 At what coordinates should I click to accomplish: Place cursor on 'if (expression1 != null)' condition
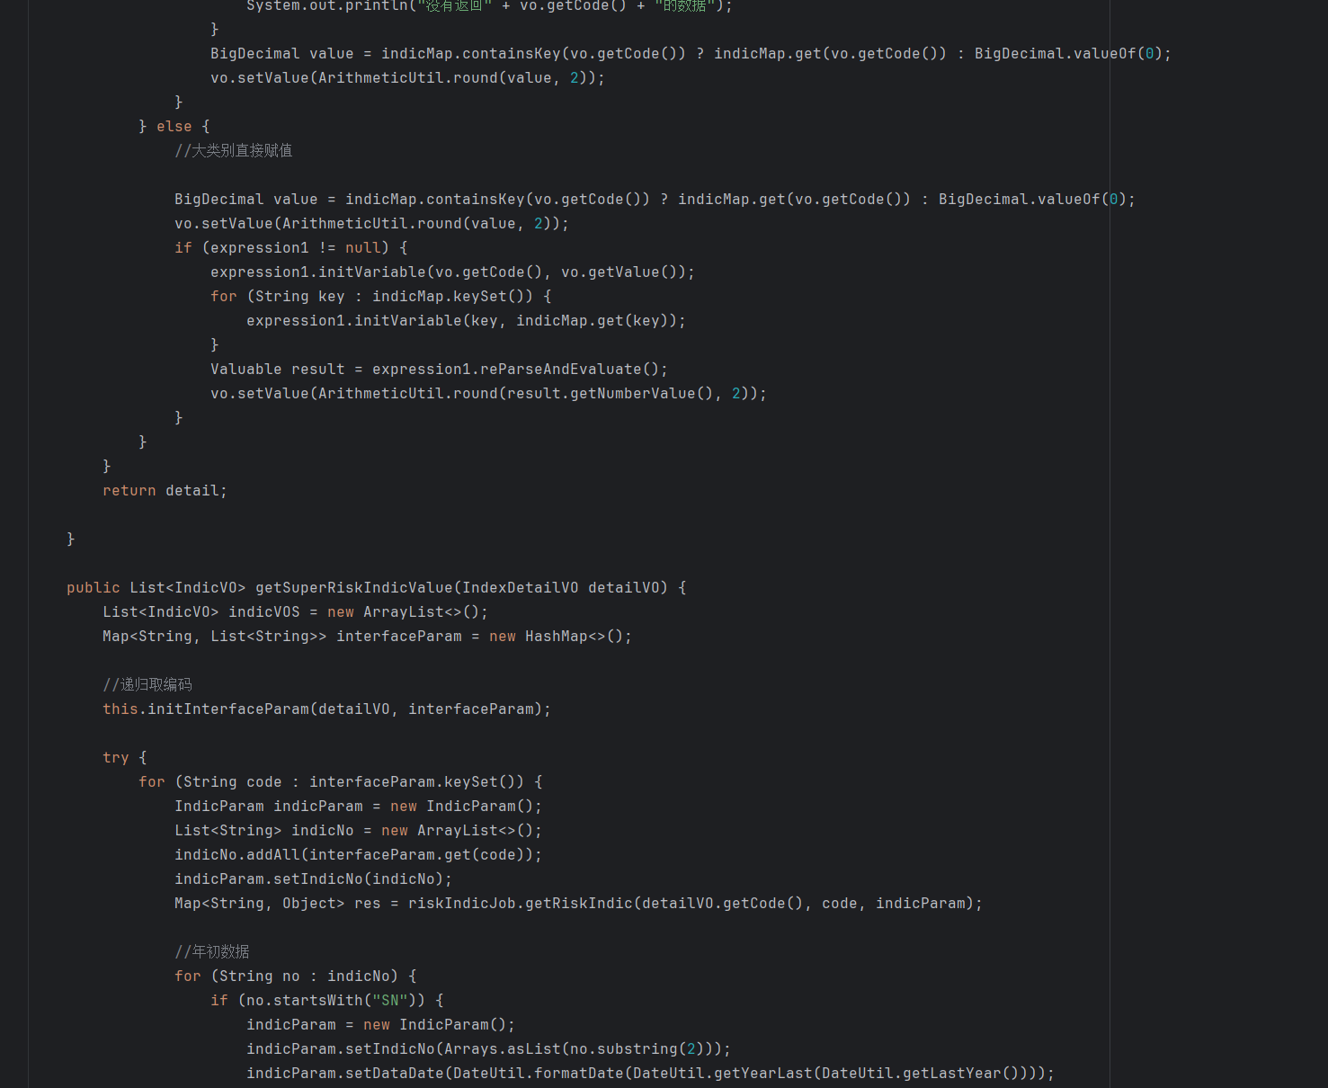click(282, 248)
